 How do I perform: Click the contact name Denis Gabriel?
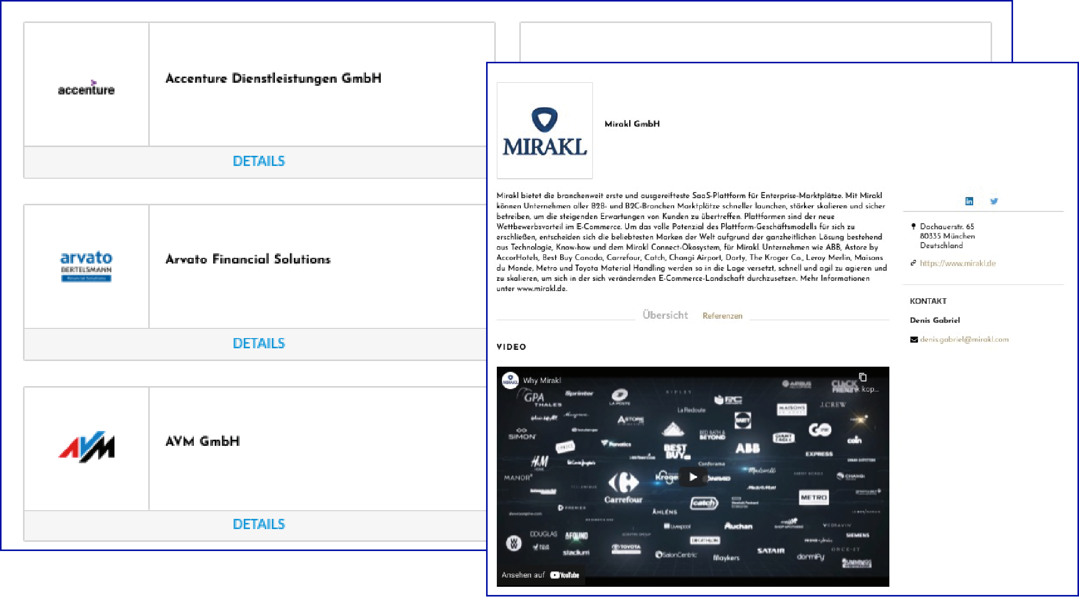click(935, 320)
